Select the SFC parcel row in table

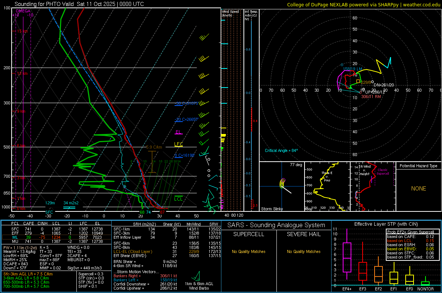pyautogui.click(x=56, y=229)
